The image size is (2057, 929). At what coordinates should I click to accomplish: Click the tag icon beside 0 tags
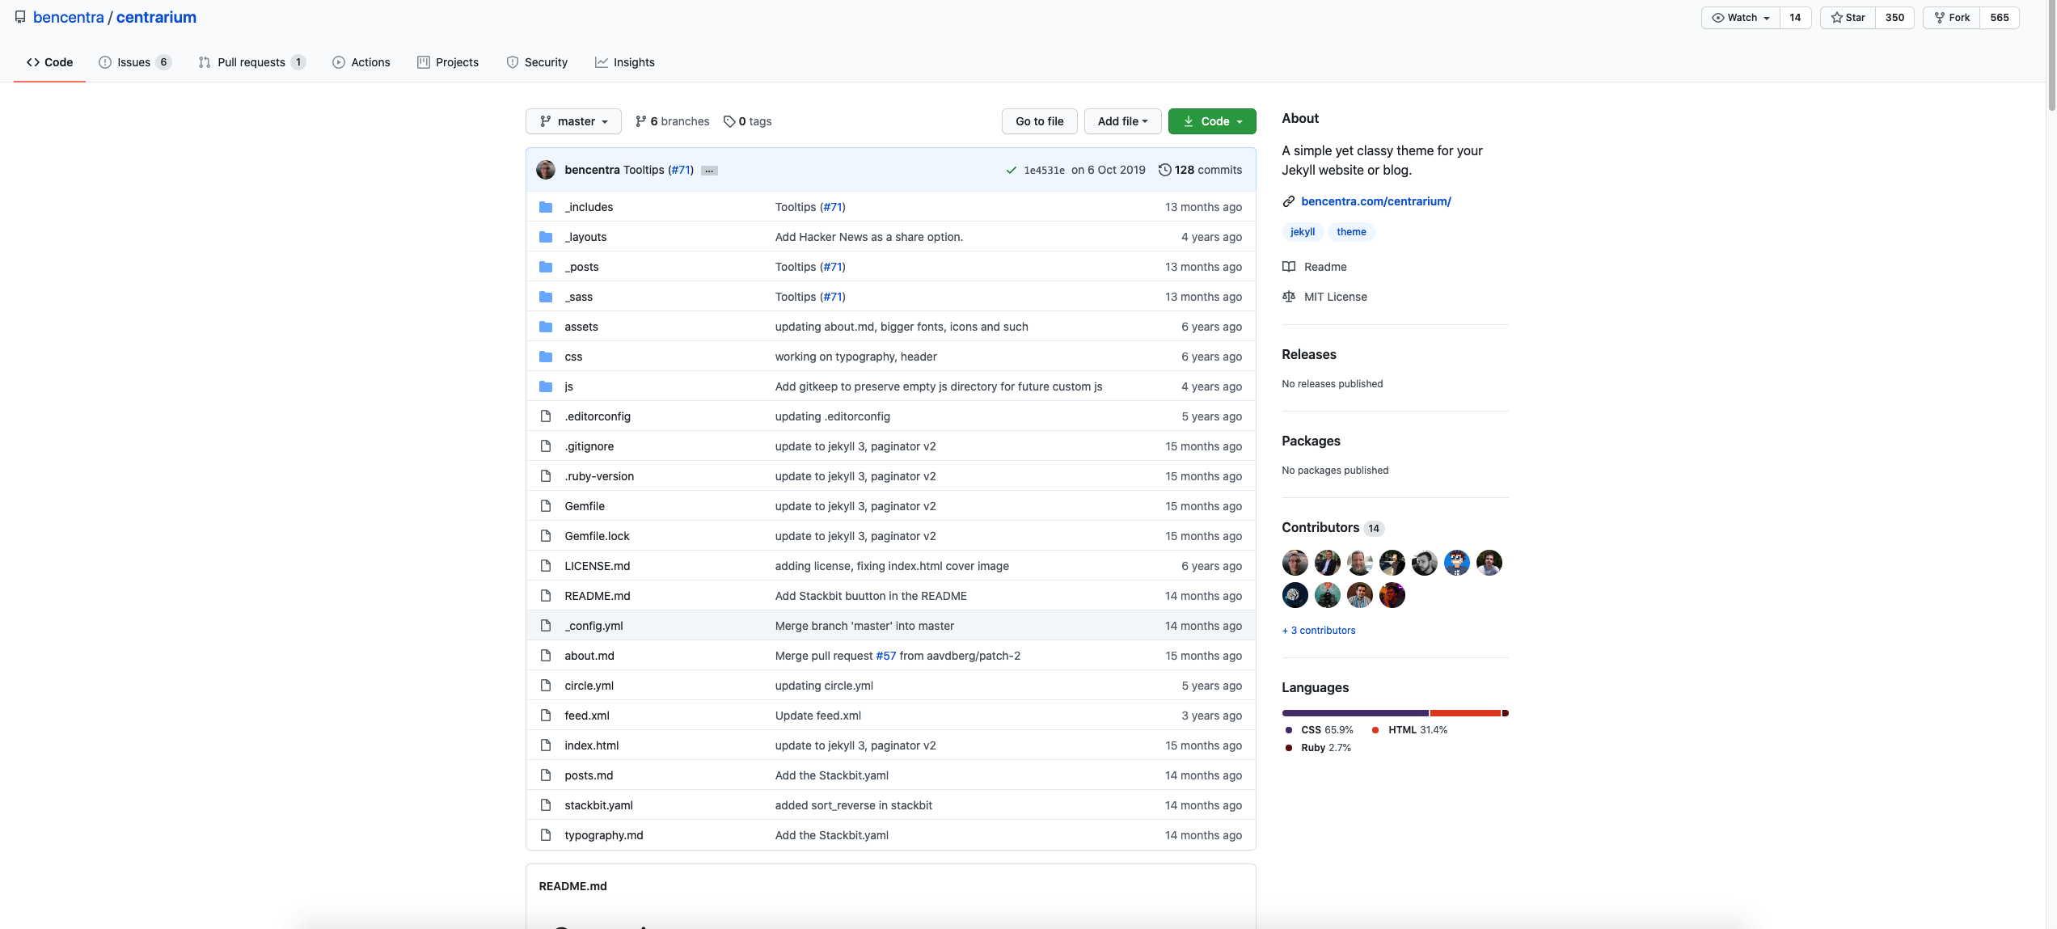[x=729, y=121]
